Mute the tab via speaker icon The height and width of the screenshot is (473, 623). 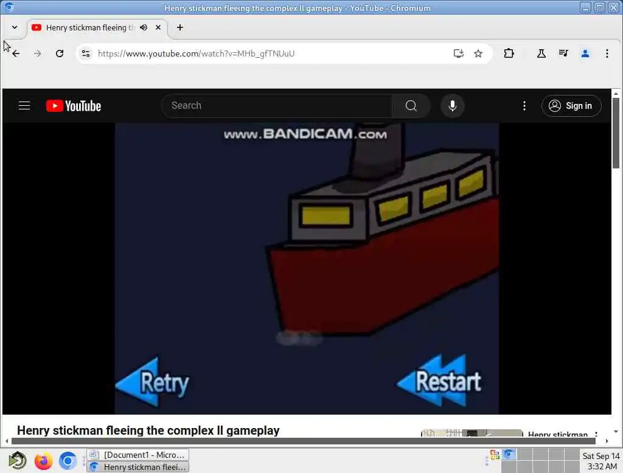(144, 27)
